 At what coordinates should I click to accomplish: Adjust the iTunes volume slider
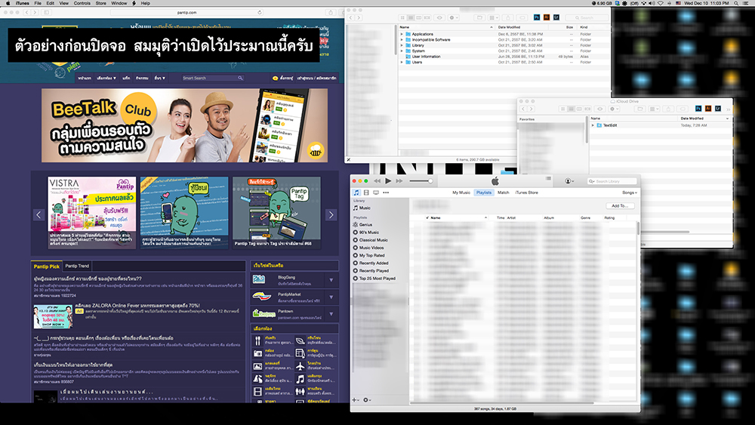click(421, 181)
